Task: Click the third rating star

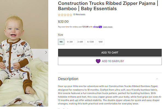Action: tap(65, 15)
